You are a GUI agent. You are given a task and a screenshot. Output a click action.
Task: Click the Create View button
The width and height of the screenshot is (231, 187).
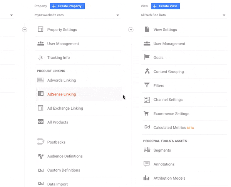pyautogui.click(x=166, y=6)
